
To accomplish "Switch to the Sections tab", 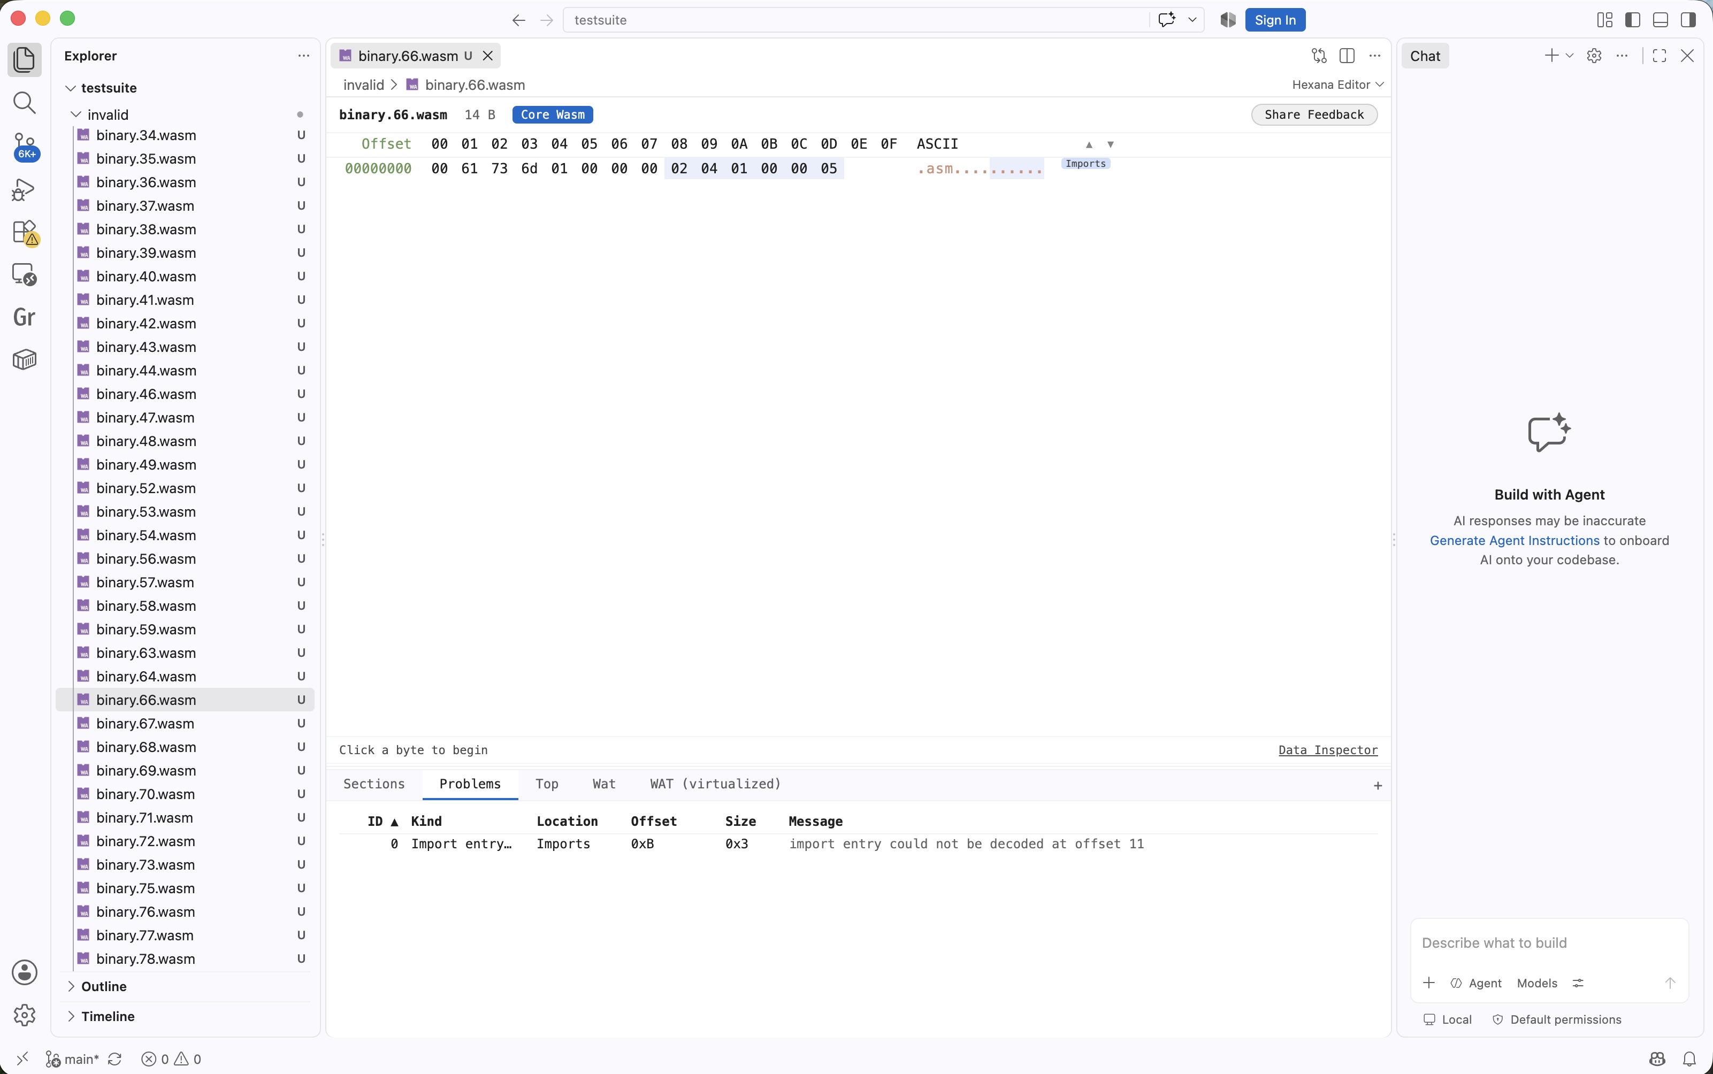I will pyautogui.click(x=374, y=784).
